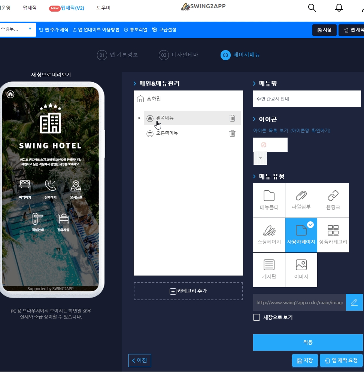Open the icon picker dropdown arrow
Screen dimensions: 364x372
point(260,158)
